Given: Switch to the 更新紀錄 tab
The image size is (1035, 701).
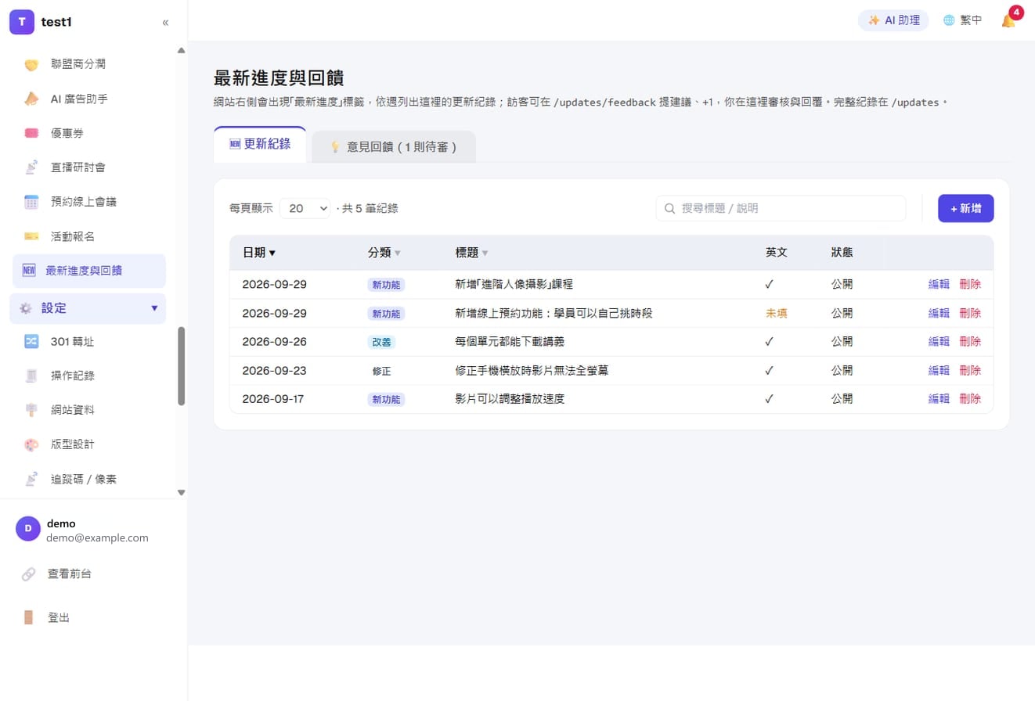Looking at the screenshot, I should (260, 145).
